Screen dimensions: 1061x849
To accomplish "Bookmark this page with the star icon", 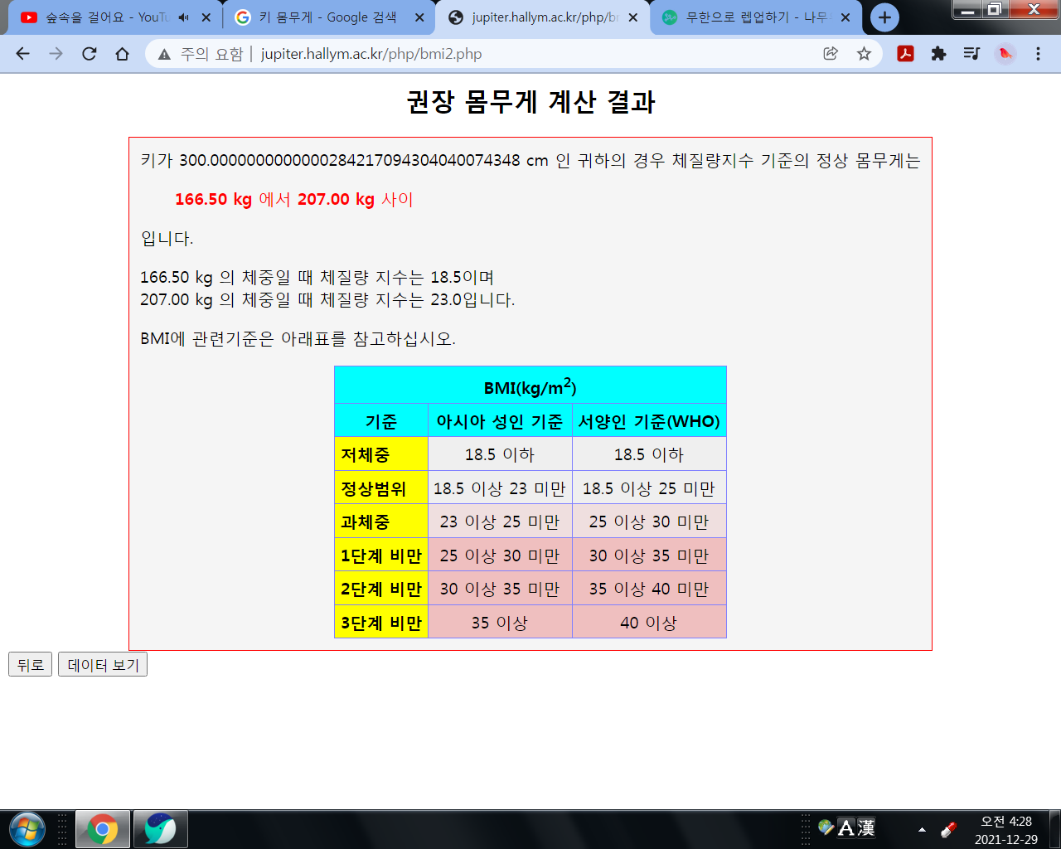I will [x=864, y=54].
